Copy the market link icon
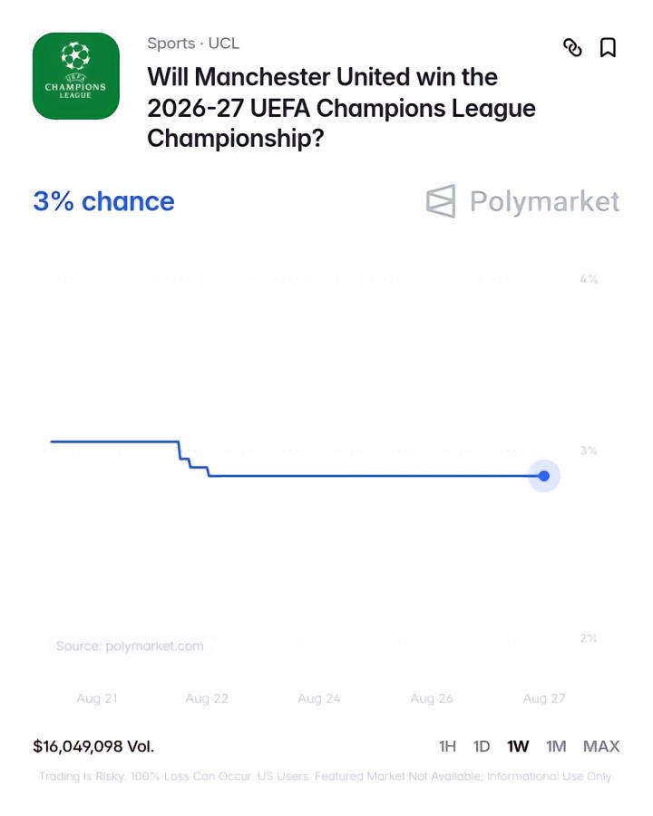Viewport: 653px width, 816px height. coord(572,47)
